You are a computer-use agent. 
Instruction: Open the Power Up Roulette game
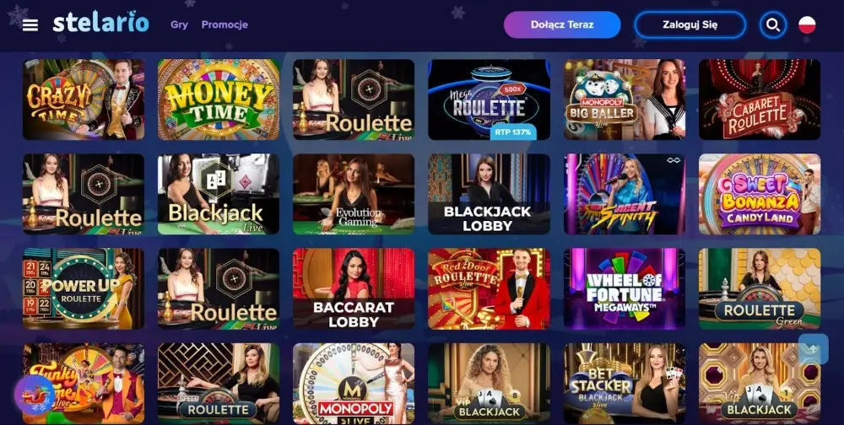tap(84, 289)
